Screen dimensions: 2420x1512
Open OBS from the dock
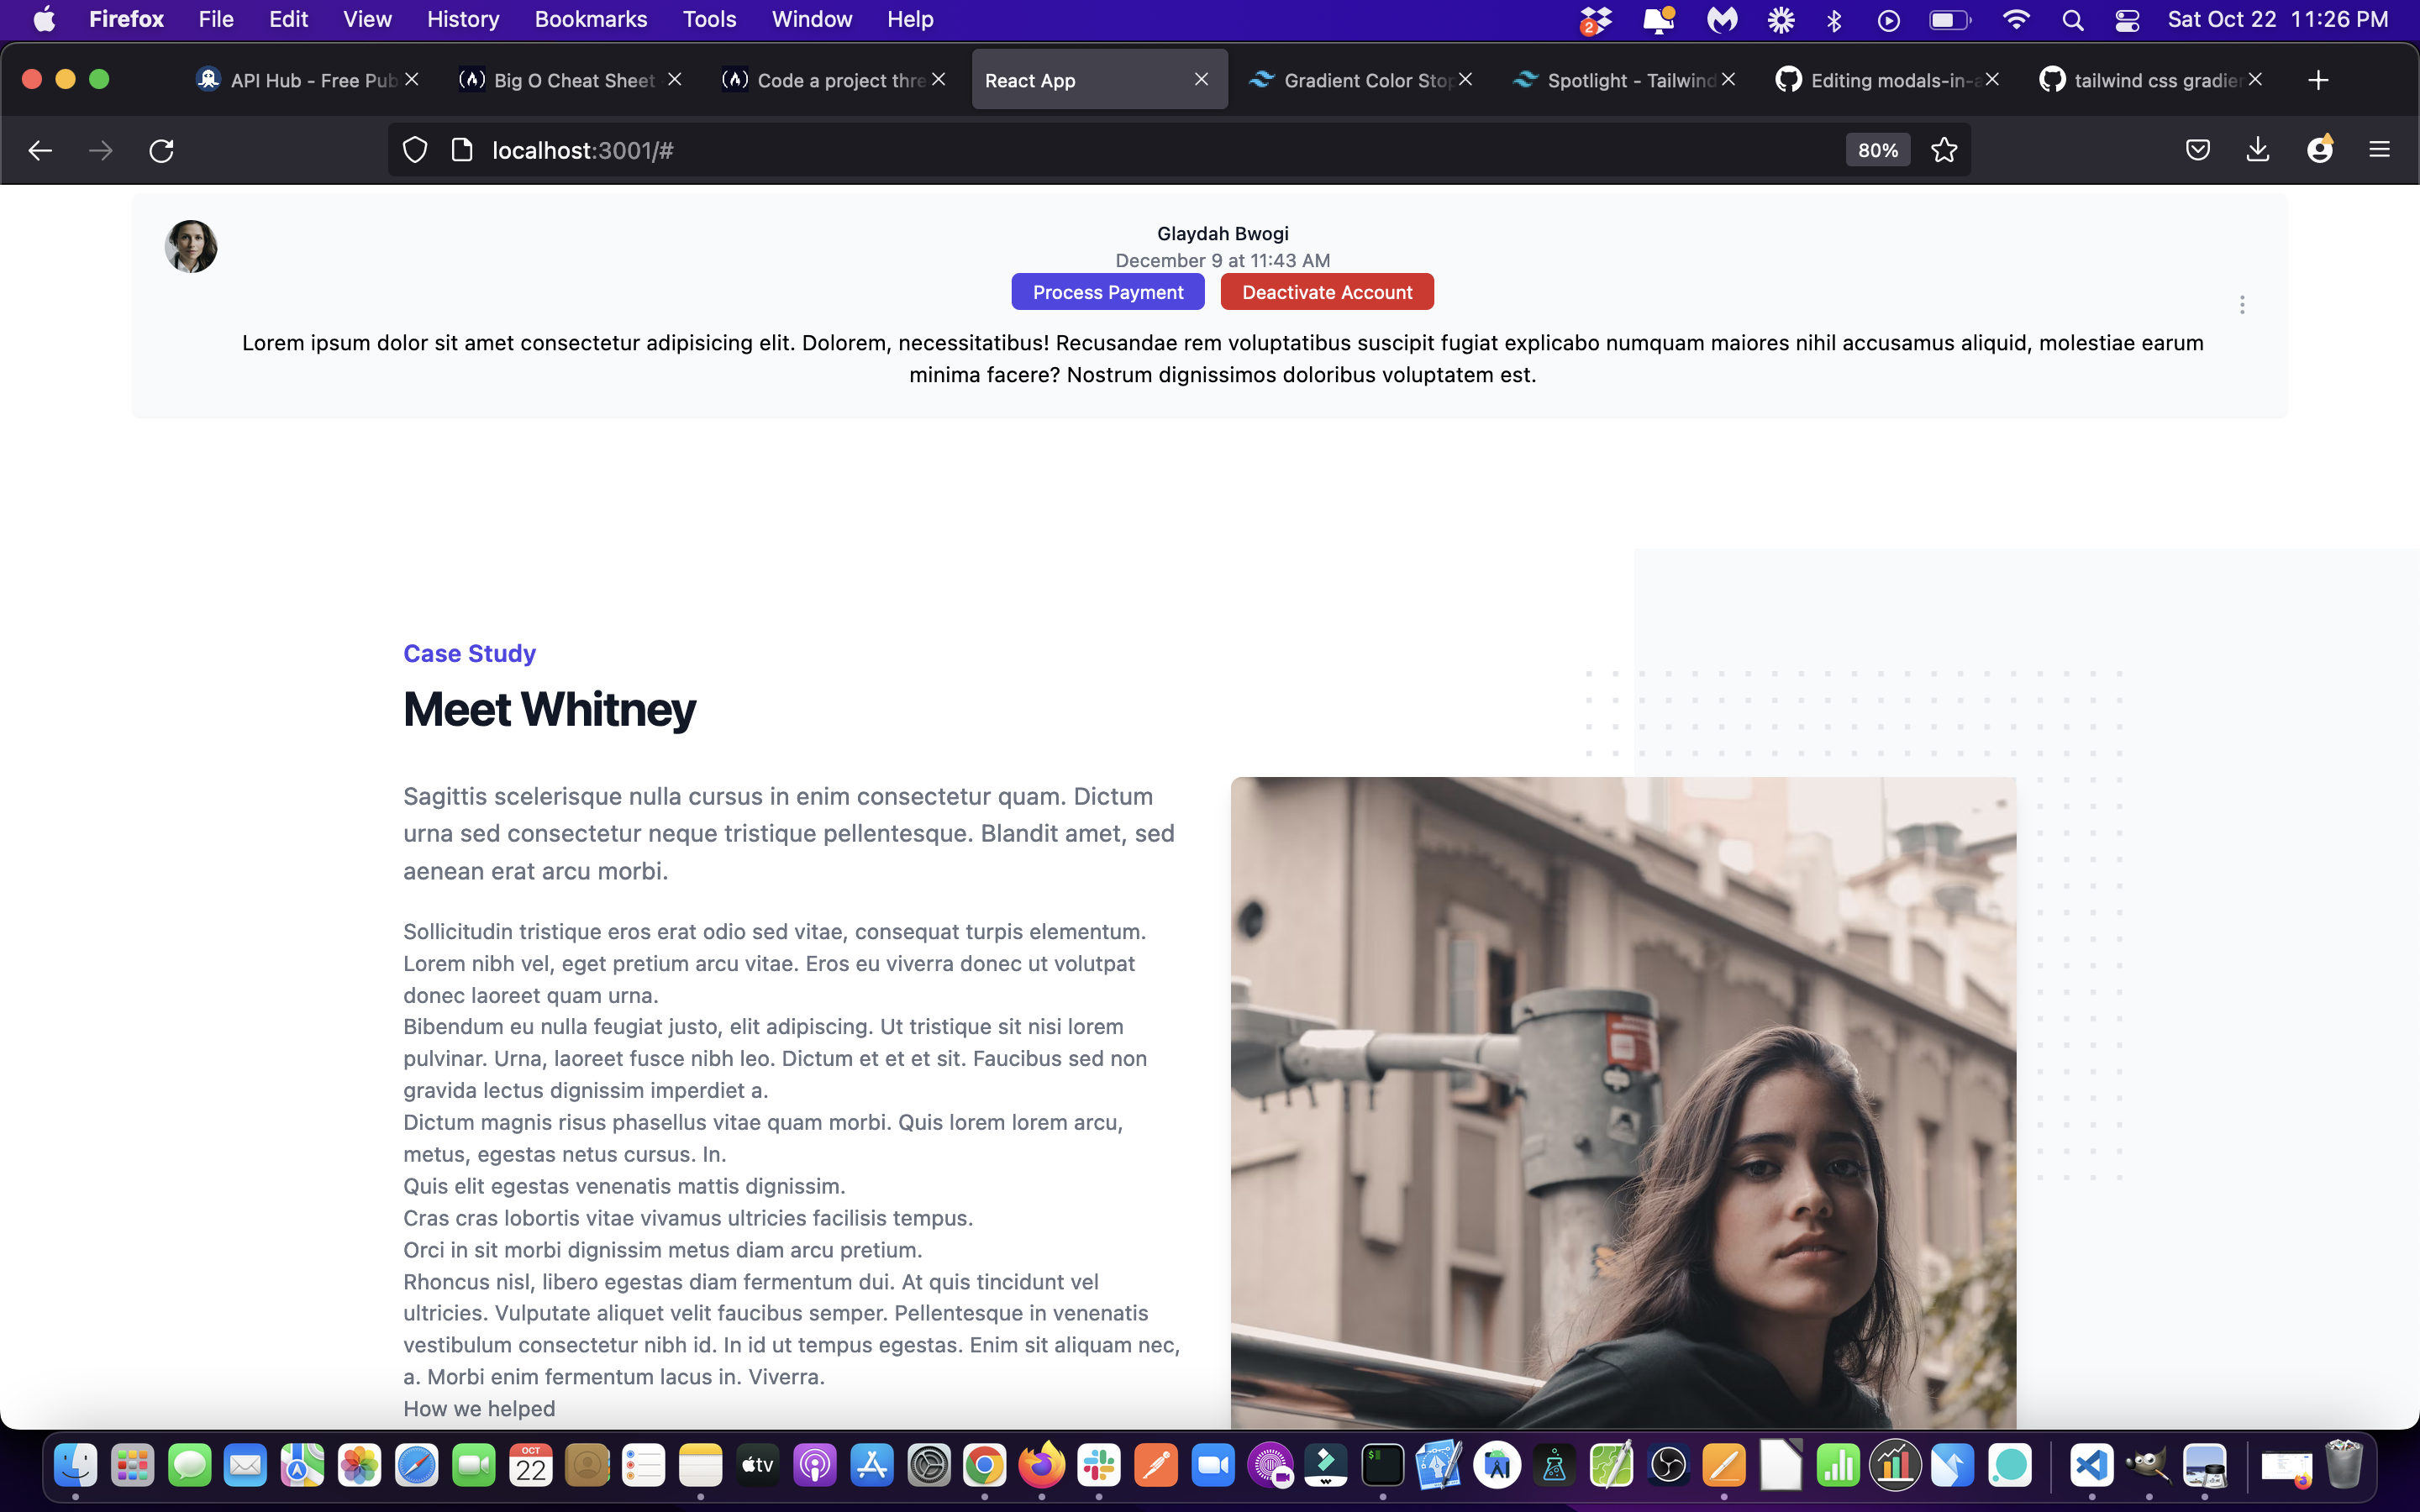[1668, 1466]
